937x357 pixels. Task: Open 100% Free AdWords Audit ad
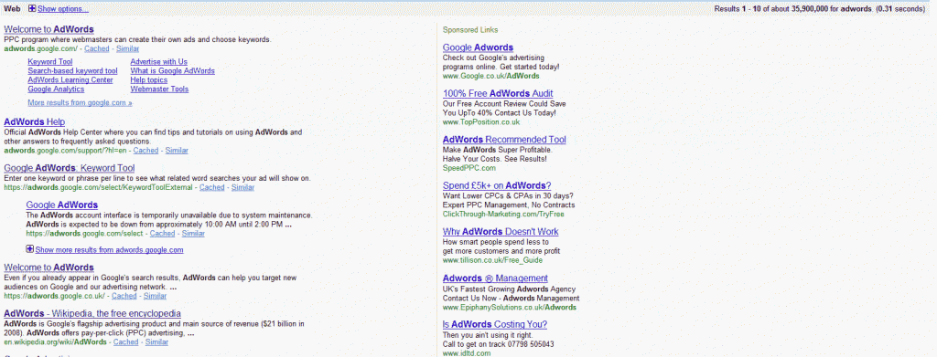[x=498, y=93]
